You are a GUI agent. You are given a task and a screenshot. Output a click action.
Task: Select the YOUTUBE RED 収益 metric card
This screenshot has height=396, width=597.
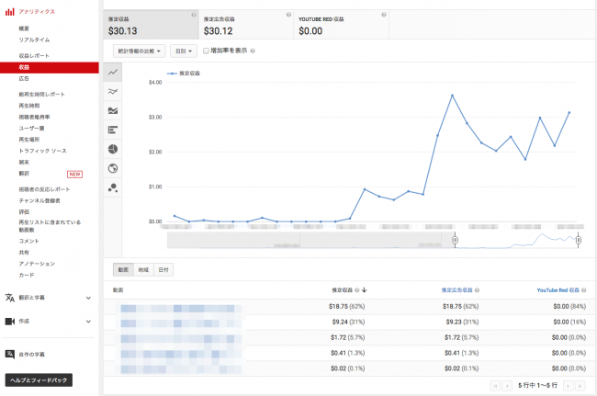338,26
